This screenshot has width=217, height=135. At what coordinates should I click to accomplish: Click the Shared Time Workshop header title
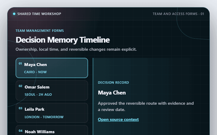coord(39,14)
